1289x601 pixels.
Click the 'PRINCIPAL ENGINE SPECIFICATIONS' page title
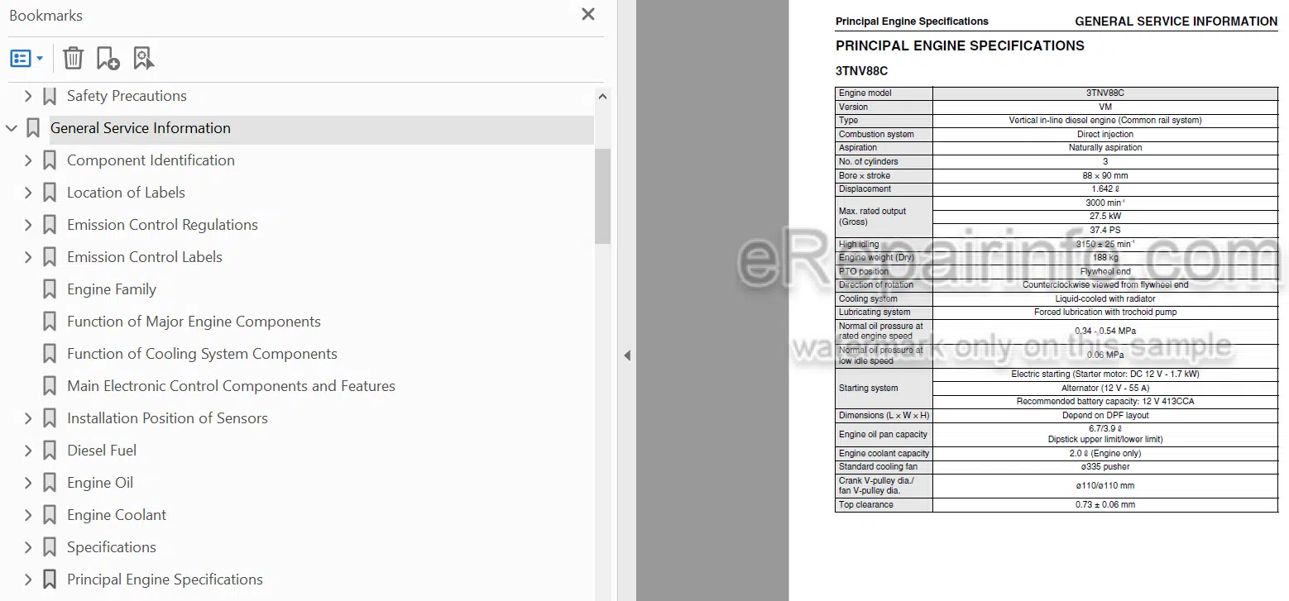point(960,45)
